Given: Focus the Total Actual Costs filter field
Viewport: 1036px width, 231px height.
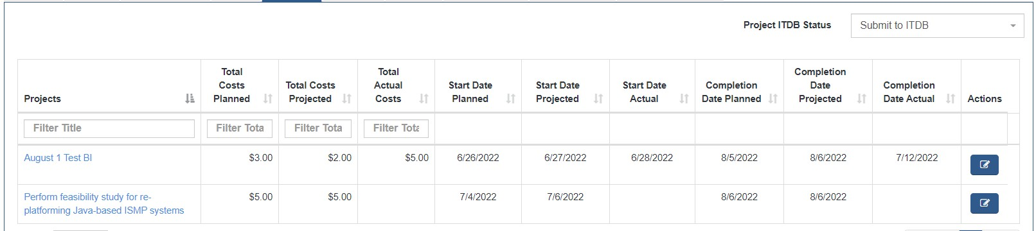Looking at the screenshot, I should pyautogui.click(x=397, y=128).
